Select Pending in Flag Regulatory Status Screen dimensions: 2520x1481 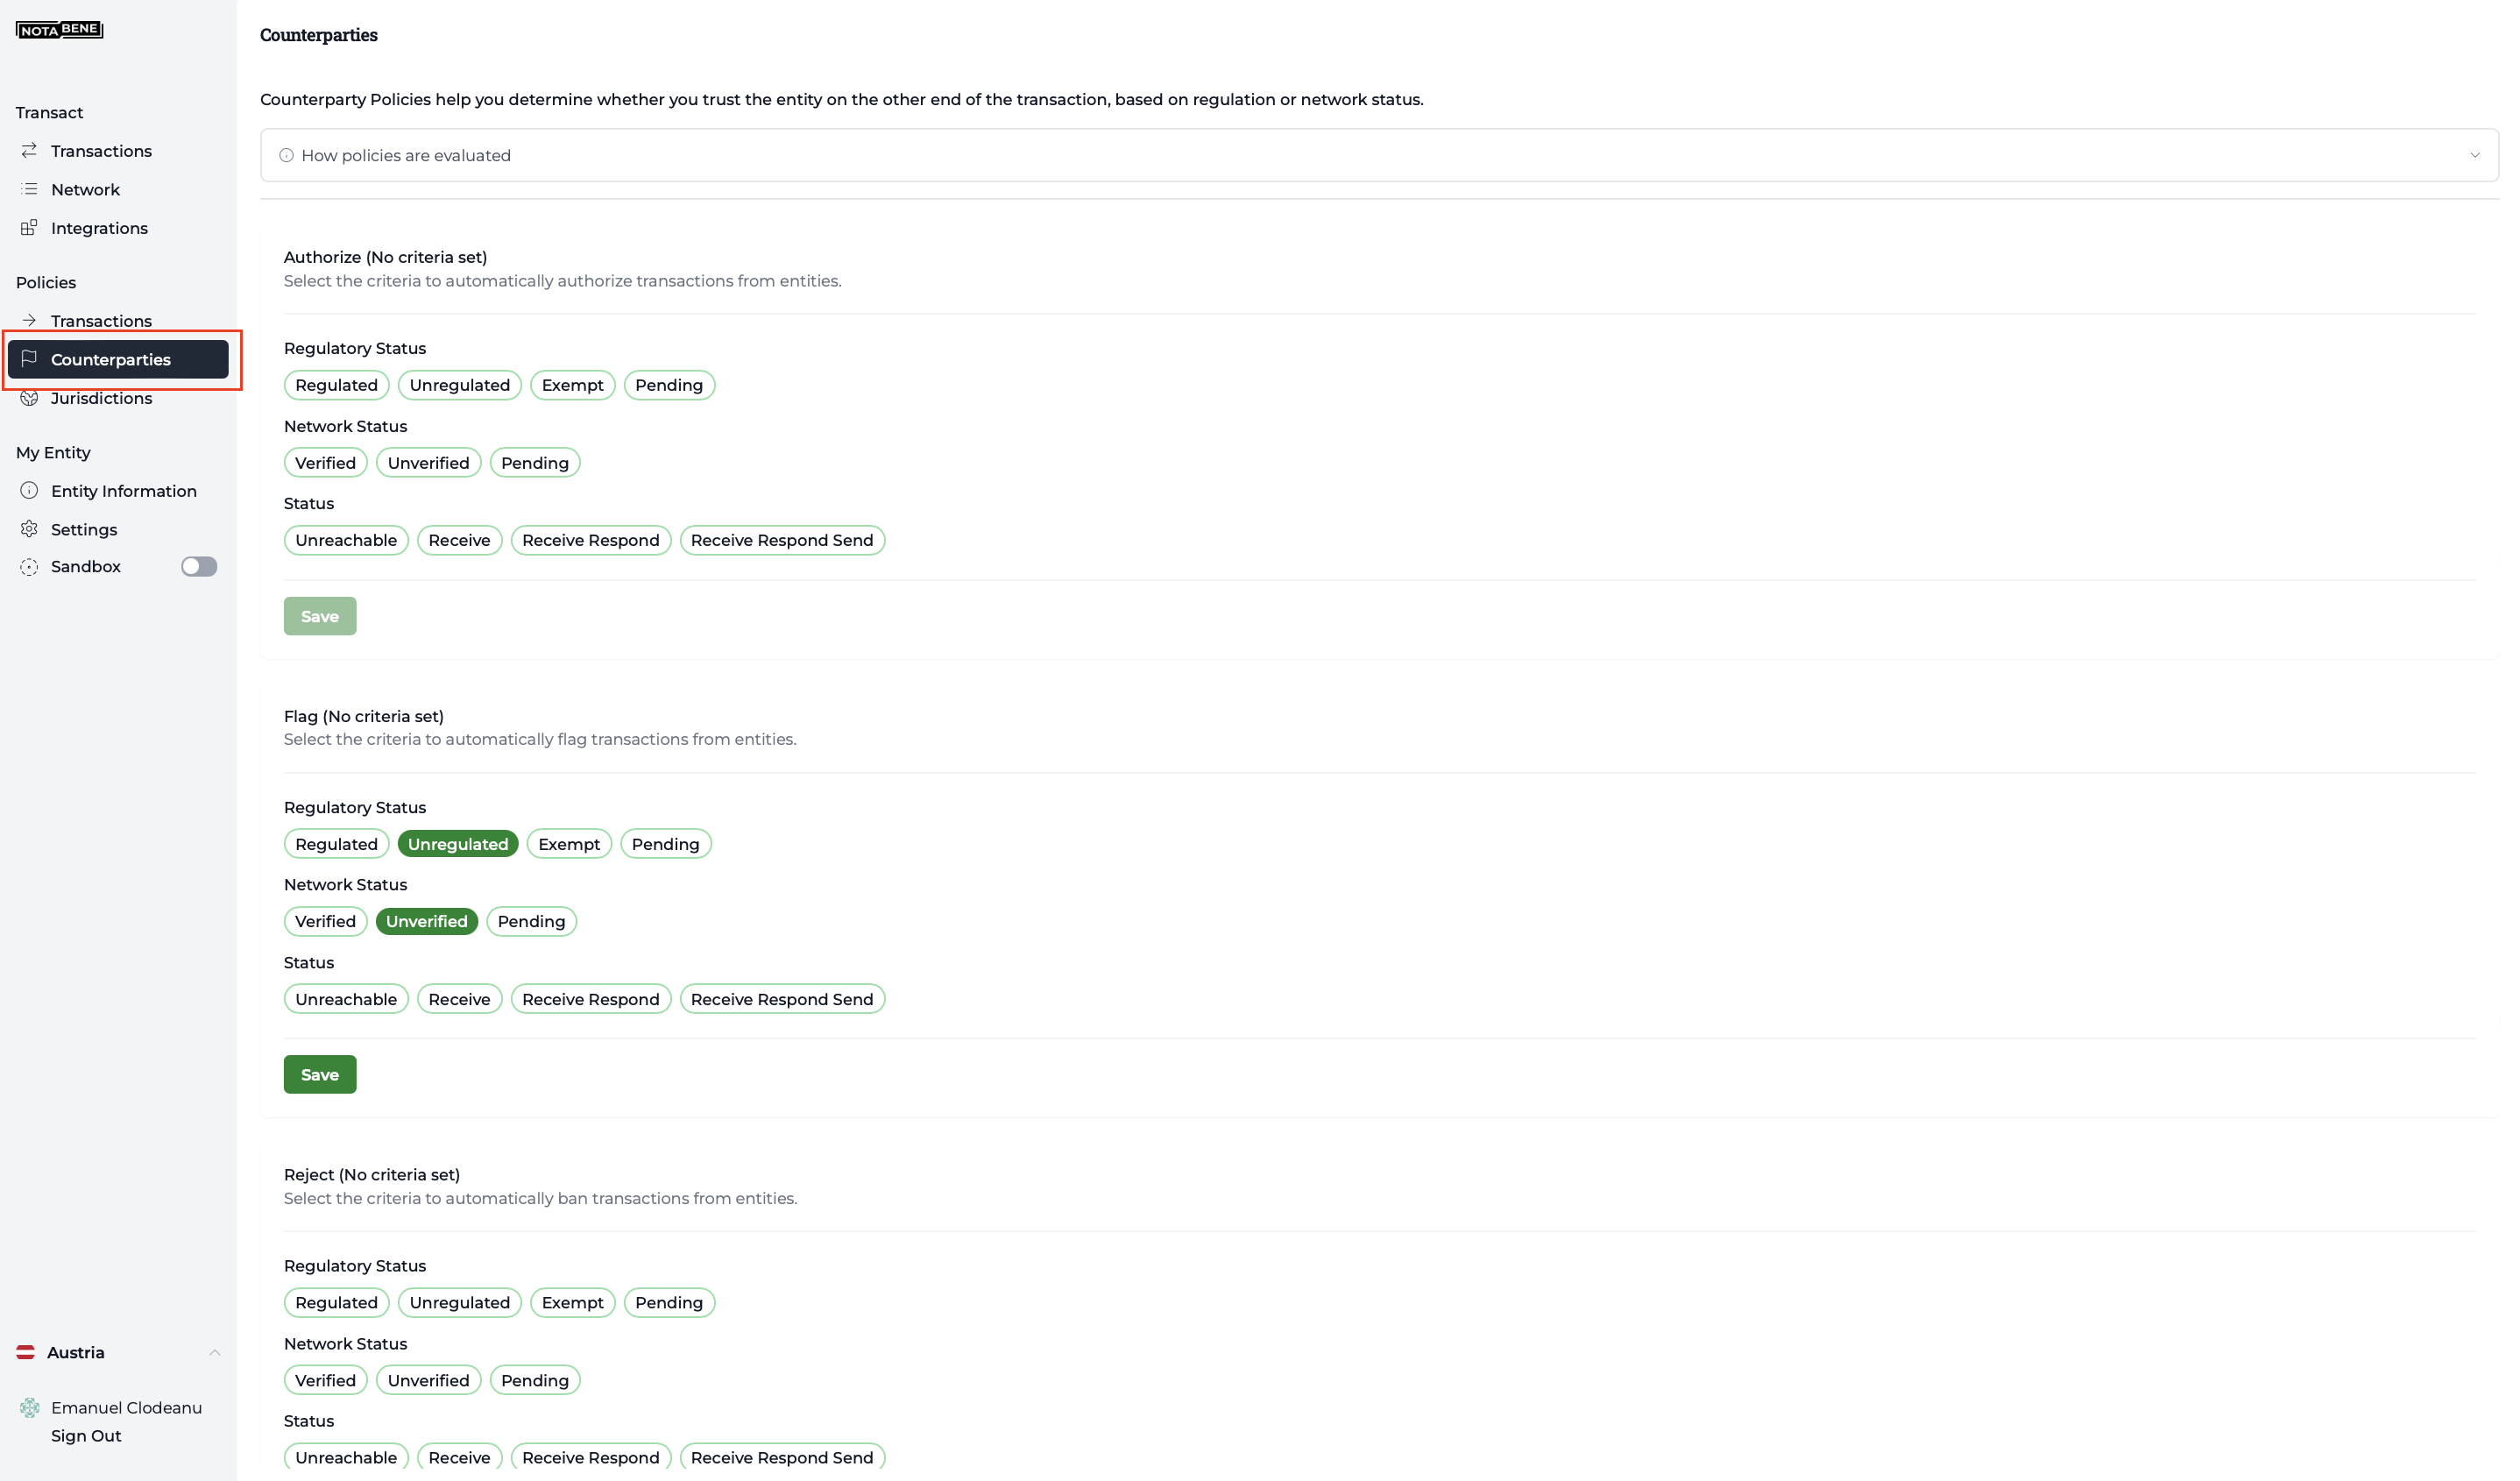[666, 844]
